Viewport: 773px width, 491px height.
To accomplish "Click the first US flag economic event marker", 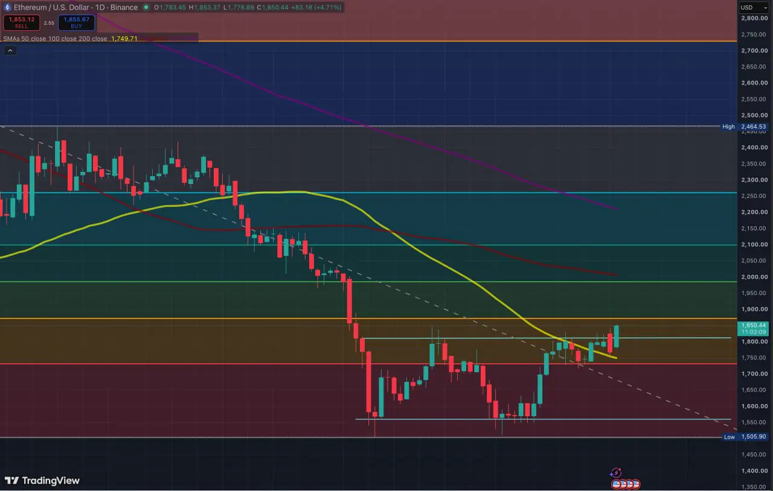I will click(x=617, y=484).
